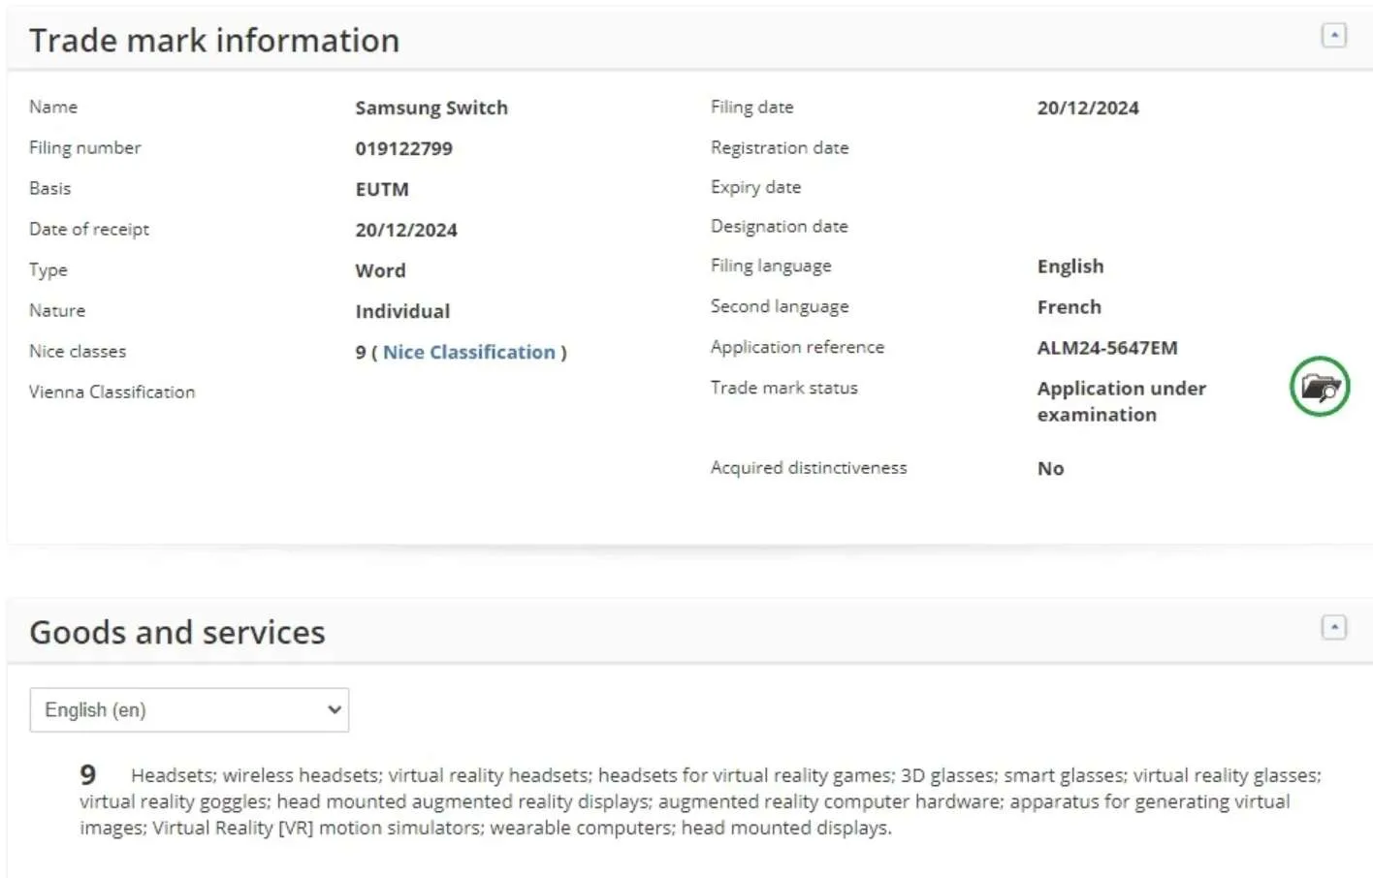The width and height of the screenshot is (1373, 878).
Task: Click the Acquired distinctiveness label
Action: pyautogui.click(x=809, y=467)
